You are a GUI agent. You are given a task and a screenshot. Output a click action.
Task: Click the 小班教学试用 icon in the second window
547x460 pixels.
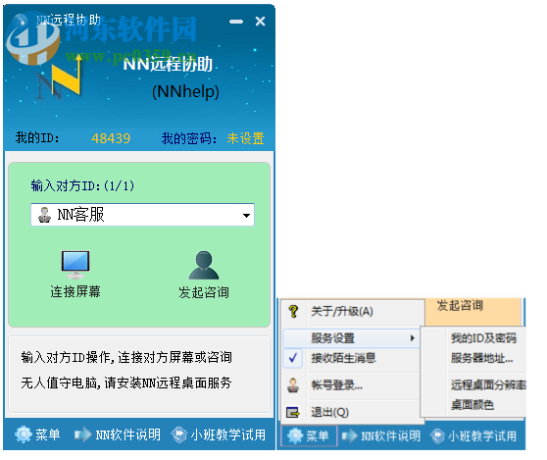437,435
